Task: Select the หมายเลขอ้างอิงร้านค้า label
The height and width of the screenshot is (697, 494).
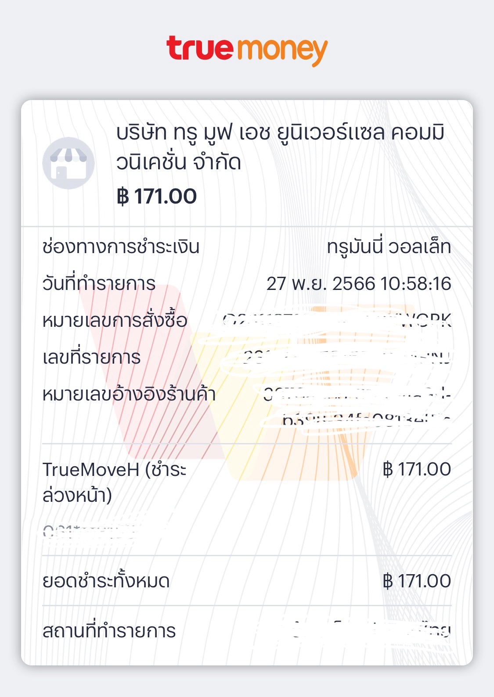Action: point(129,394)
